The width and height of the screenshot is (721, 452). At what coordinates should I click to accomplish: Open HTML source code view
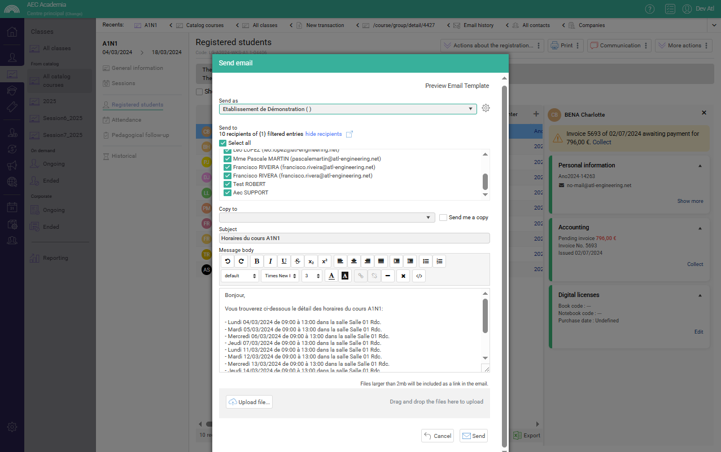(x=418, y=276)
